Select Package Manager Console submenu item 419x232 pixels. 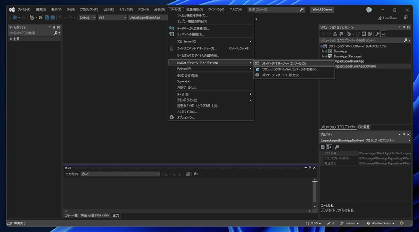click(294, 63)
